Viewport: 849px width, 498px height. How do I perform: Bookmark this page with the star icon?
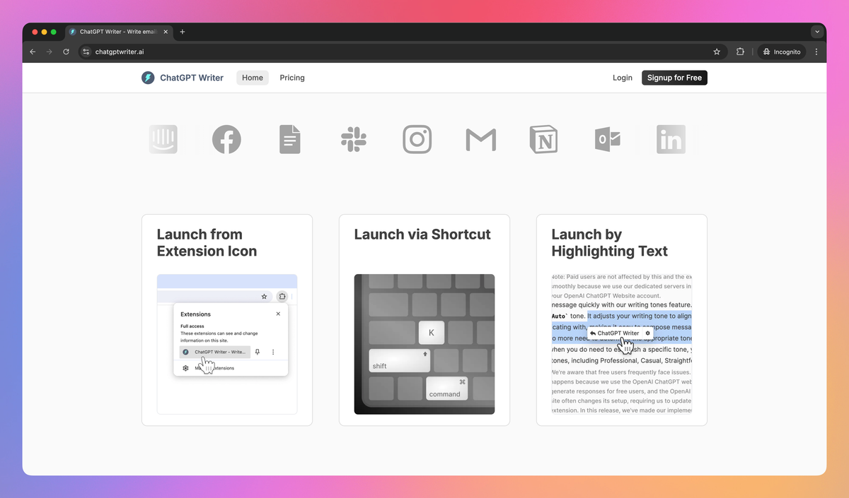coord(717,52)
